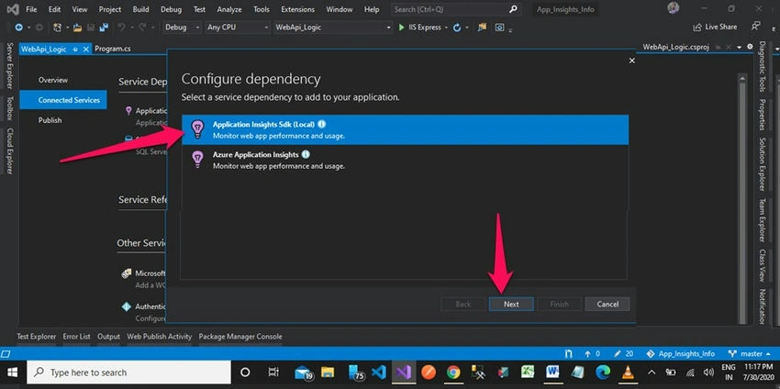Click the Visual Studio logo icon
This screenshot has height=389, width=780.
tap(13, 9)
